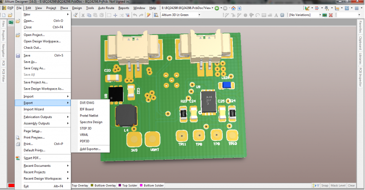Click the Undo arrow in the toolbar
Image resolution: width=365 pixels, height=190 pixels.
135,15
